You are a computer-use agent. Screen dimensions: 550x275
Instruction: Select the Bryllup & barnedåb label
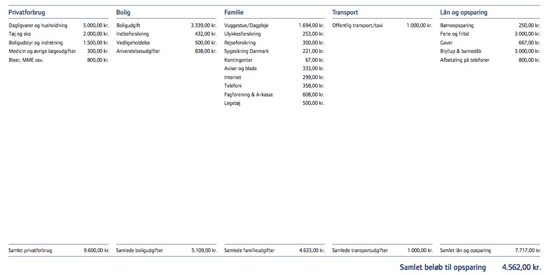(x=460, y=51)
